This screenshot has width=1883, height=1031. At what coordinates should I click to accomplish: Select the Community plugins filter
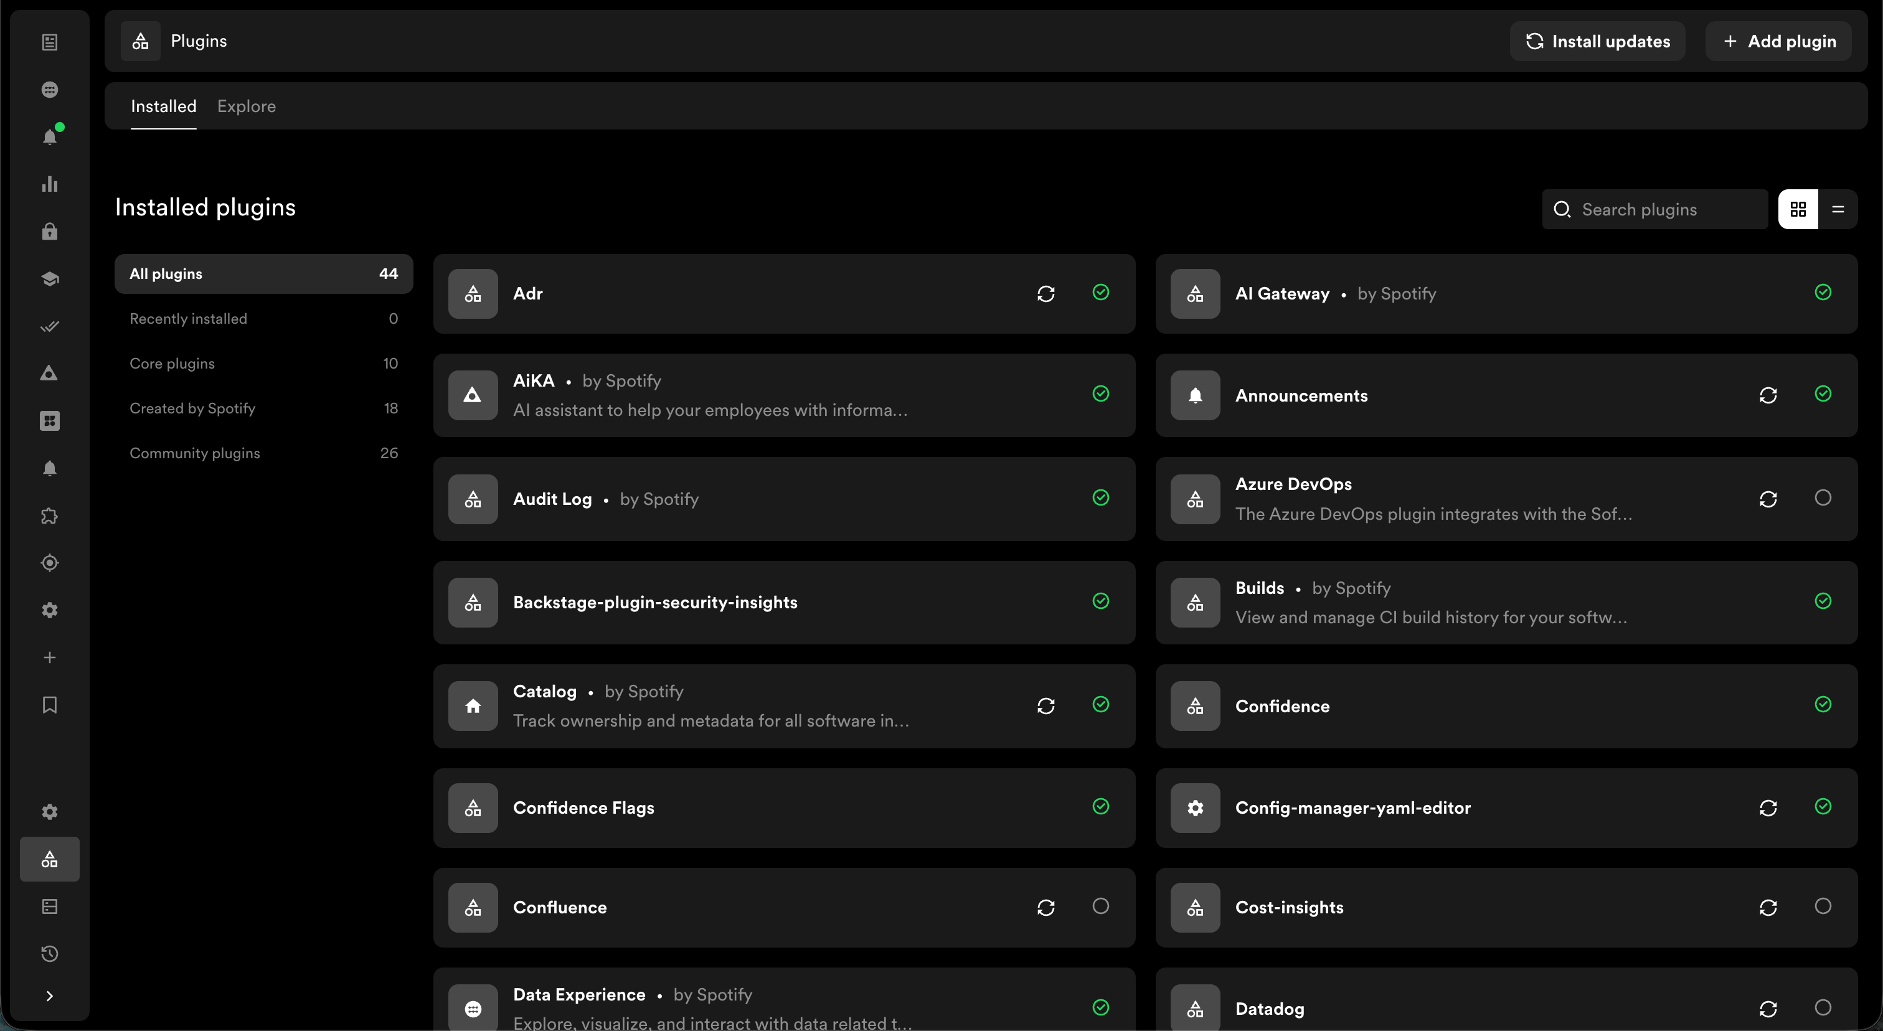[x=264, y=453]
